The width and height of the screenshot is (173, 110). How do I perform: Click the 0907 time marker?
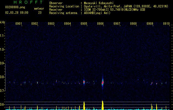pos(117,24)
